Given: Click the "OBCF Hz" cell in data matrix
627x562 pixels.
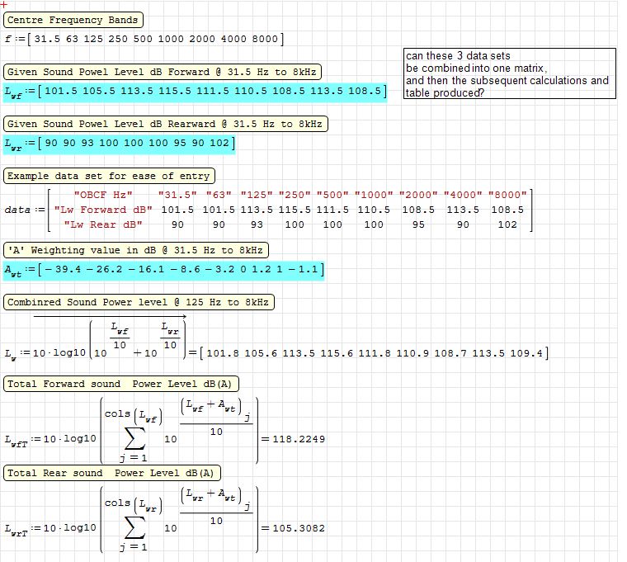Looking at the screenshot, I should pos(103,195).
